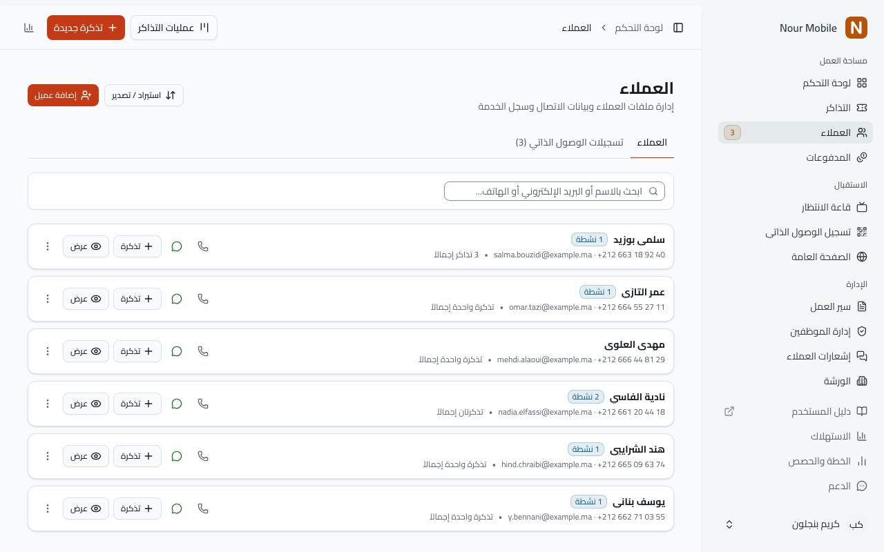Open more options for سلمى بوزيد
Viewport: 884px width, 552px height.
coord(48,246)
